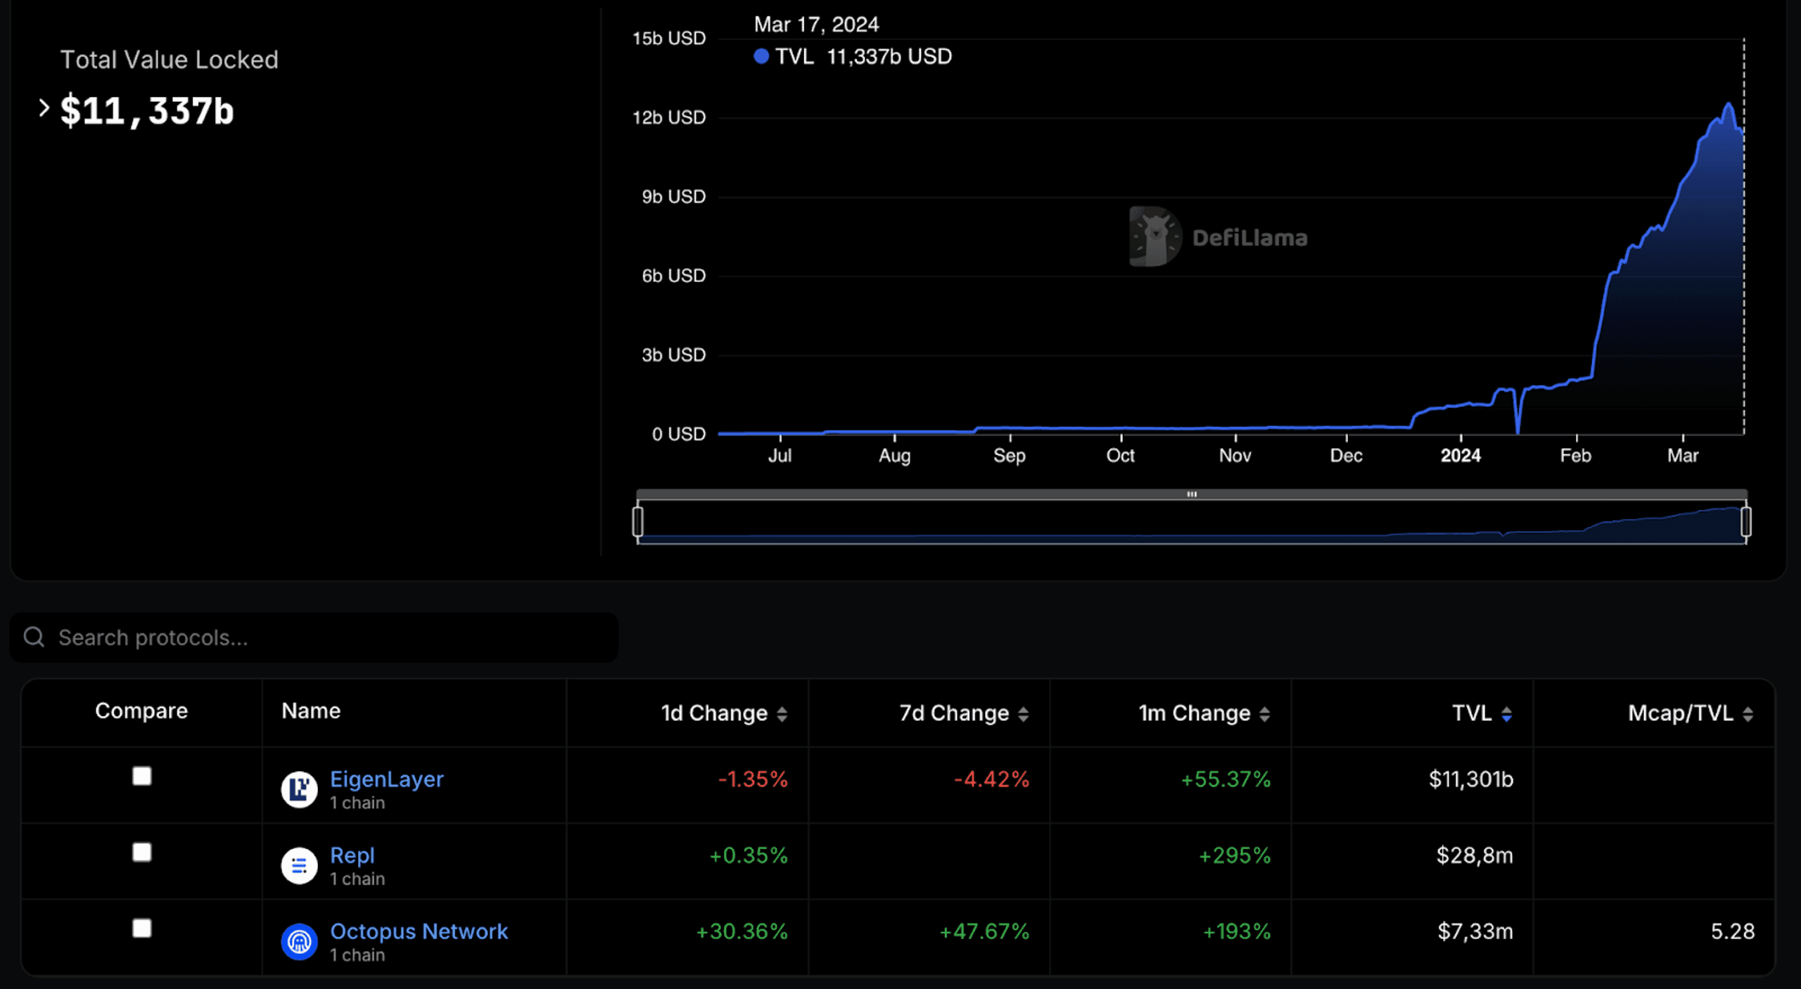Sort table by 1d Change
The width and height of the screenshot is (1801, 989).
pos(723,713)
